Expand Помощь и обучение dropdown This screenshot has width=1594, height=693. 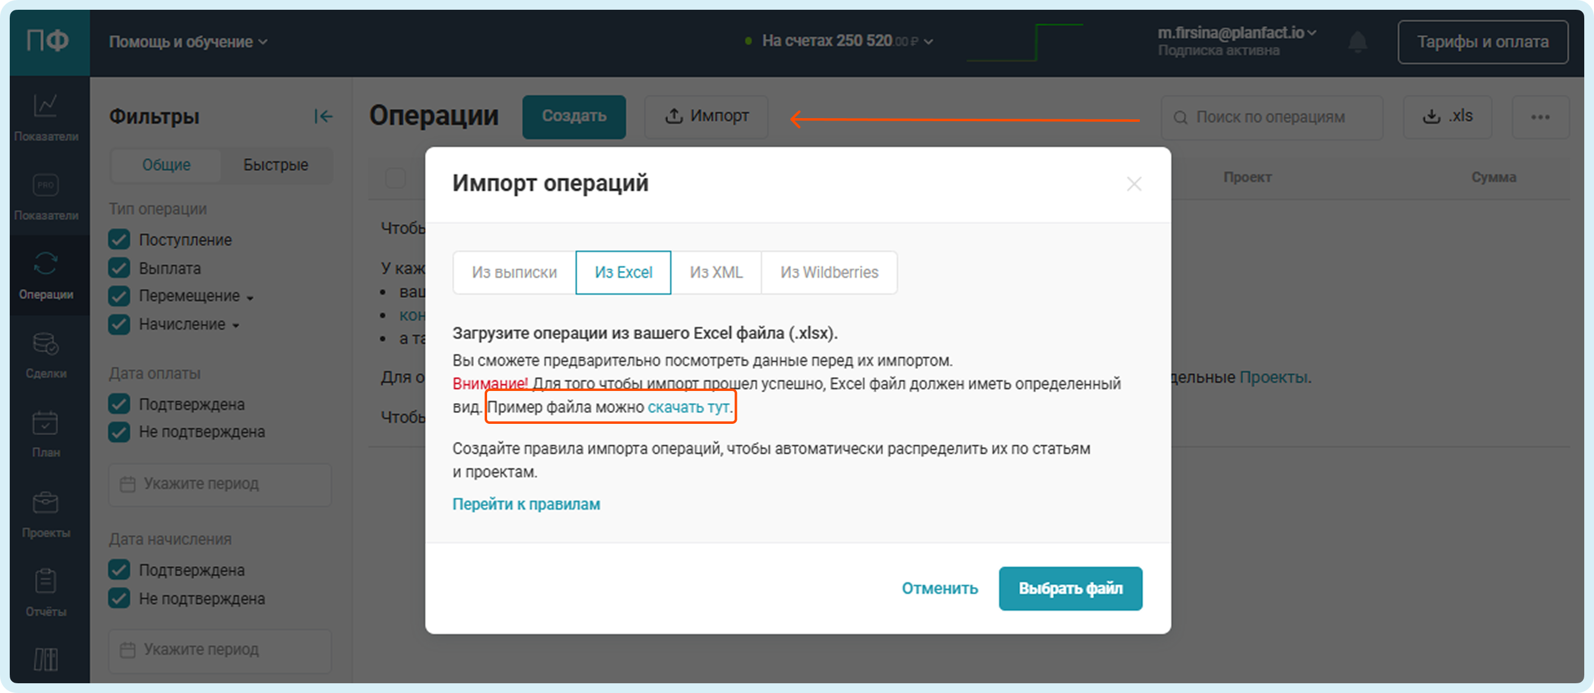tap(188, 42)
